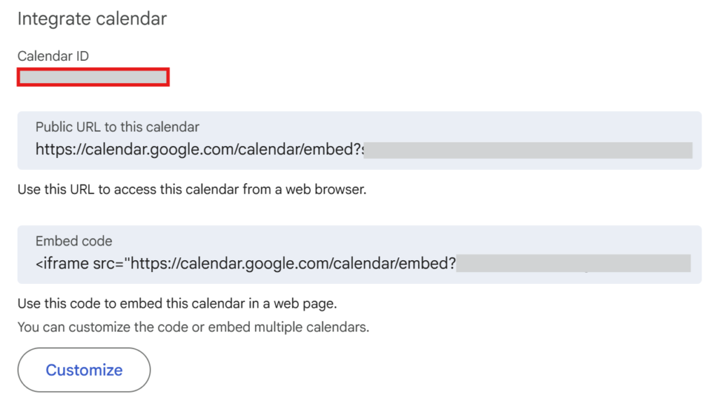
Task: Click the iframe src embed code text
Action: click(x=246, y=264)
